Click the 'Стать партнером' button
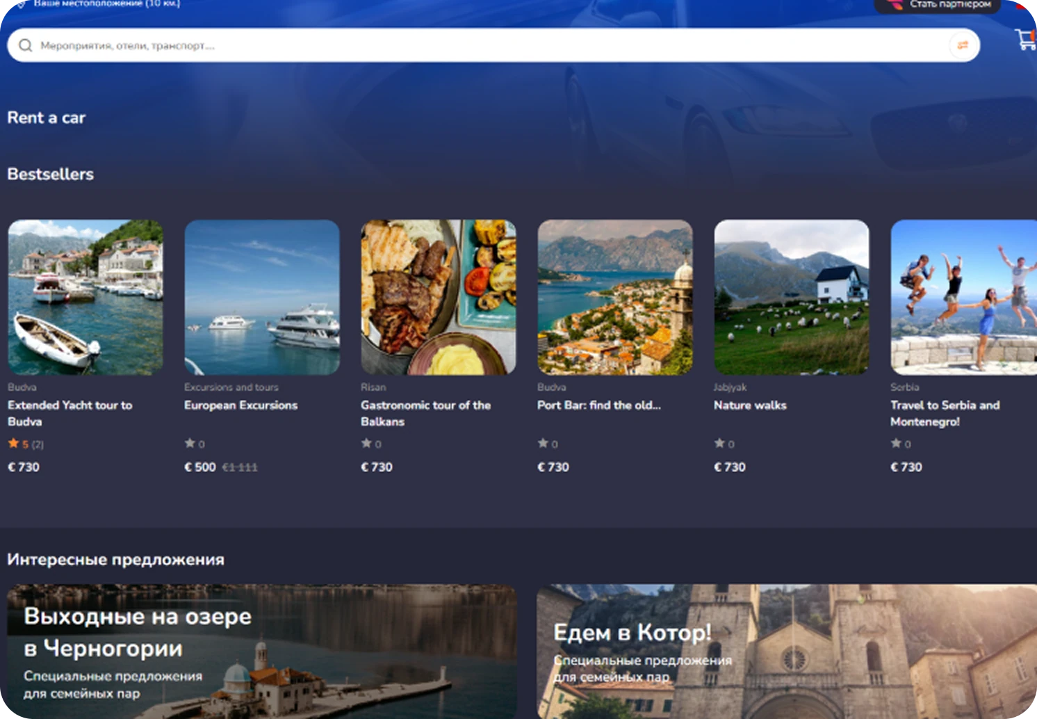Viewport: 1037px width, 719px height. point(937,5)
